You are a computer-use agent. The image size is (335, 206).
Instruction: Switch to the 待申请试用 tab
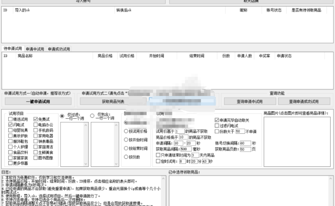point(13,49)
